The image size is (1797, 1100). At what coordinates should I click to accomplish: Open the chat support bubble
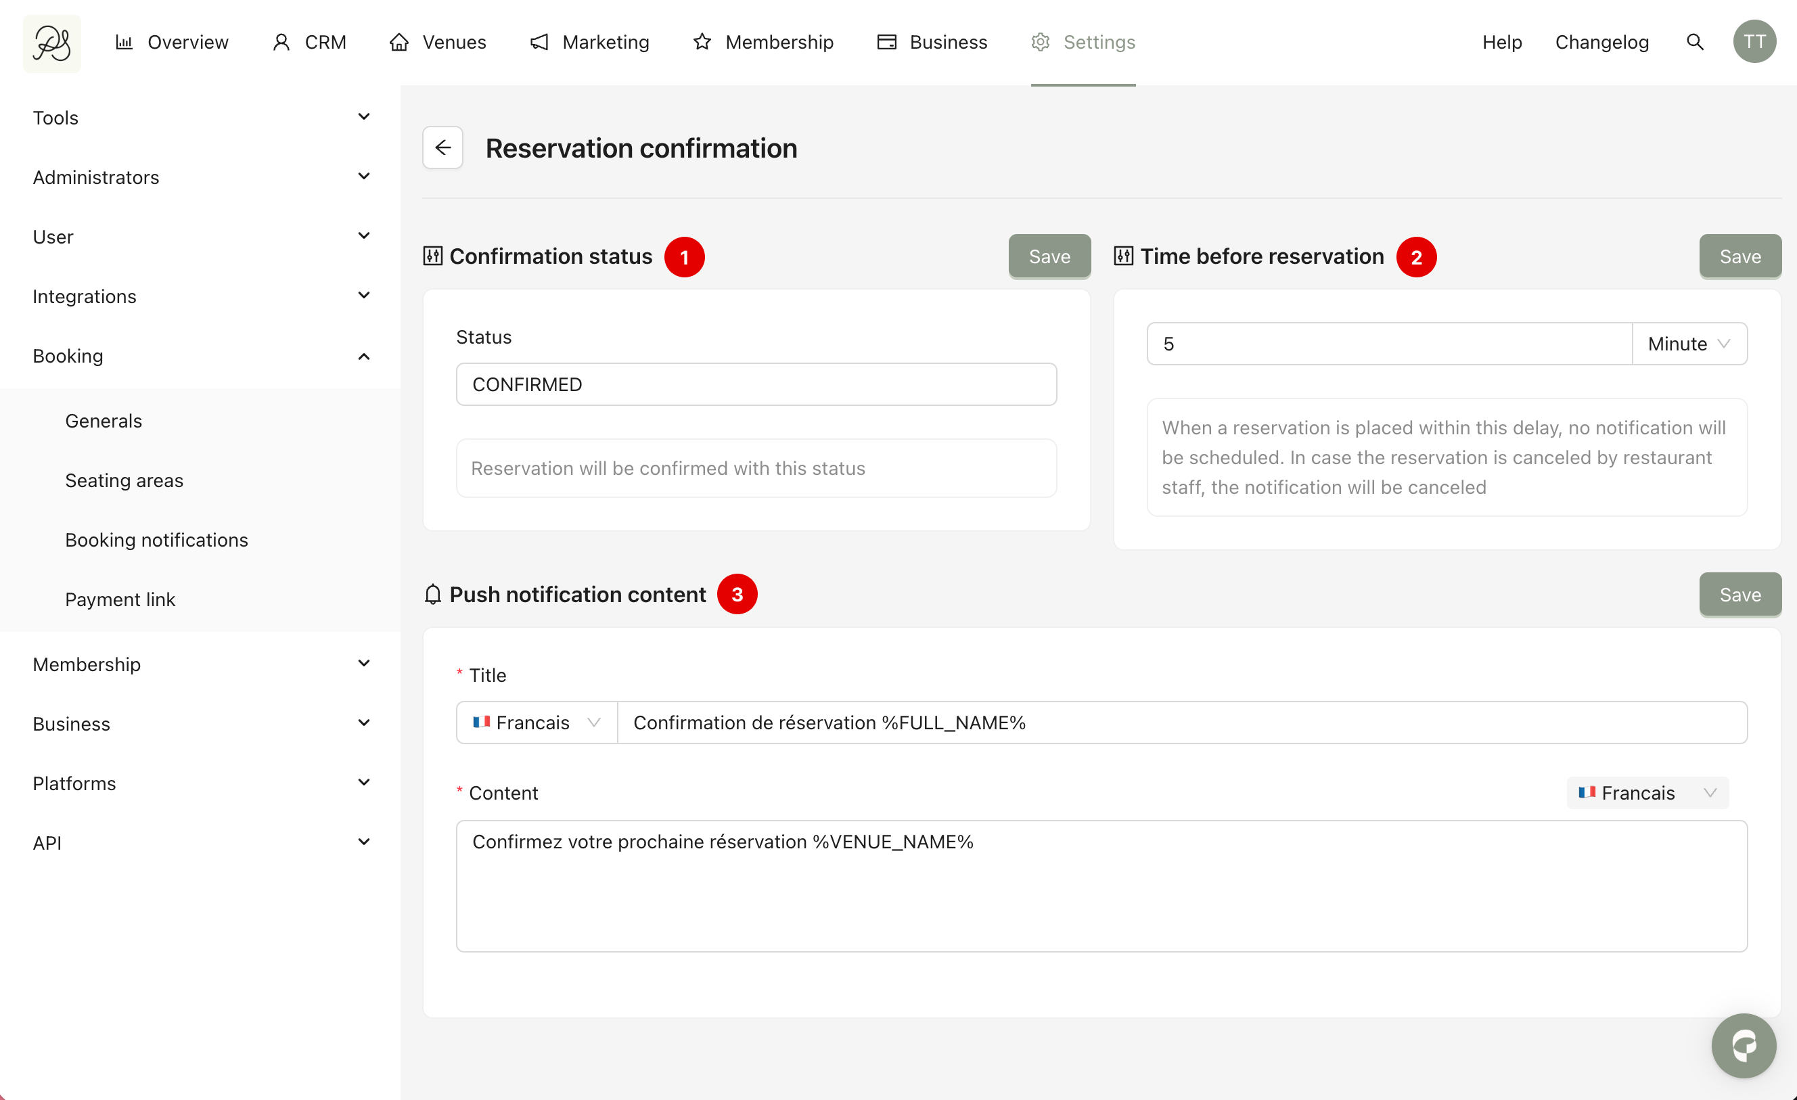point(1743,1045)
